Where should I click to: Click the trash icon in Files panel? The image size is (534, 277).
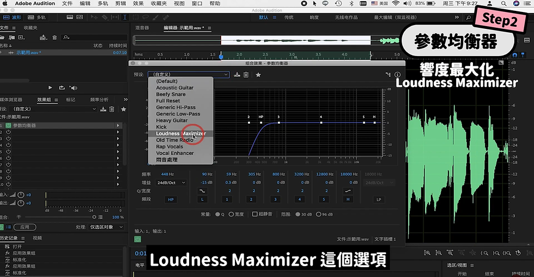coord(54,38)
